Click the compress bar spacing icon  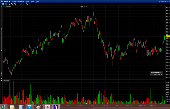[x=24, y=4]
